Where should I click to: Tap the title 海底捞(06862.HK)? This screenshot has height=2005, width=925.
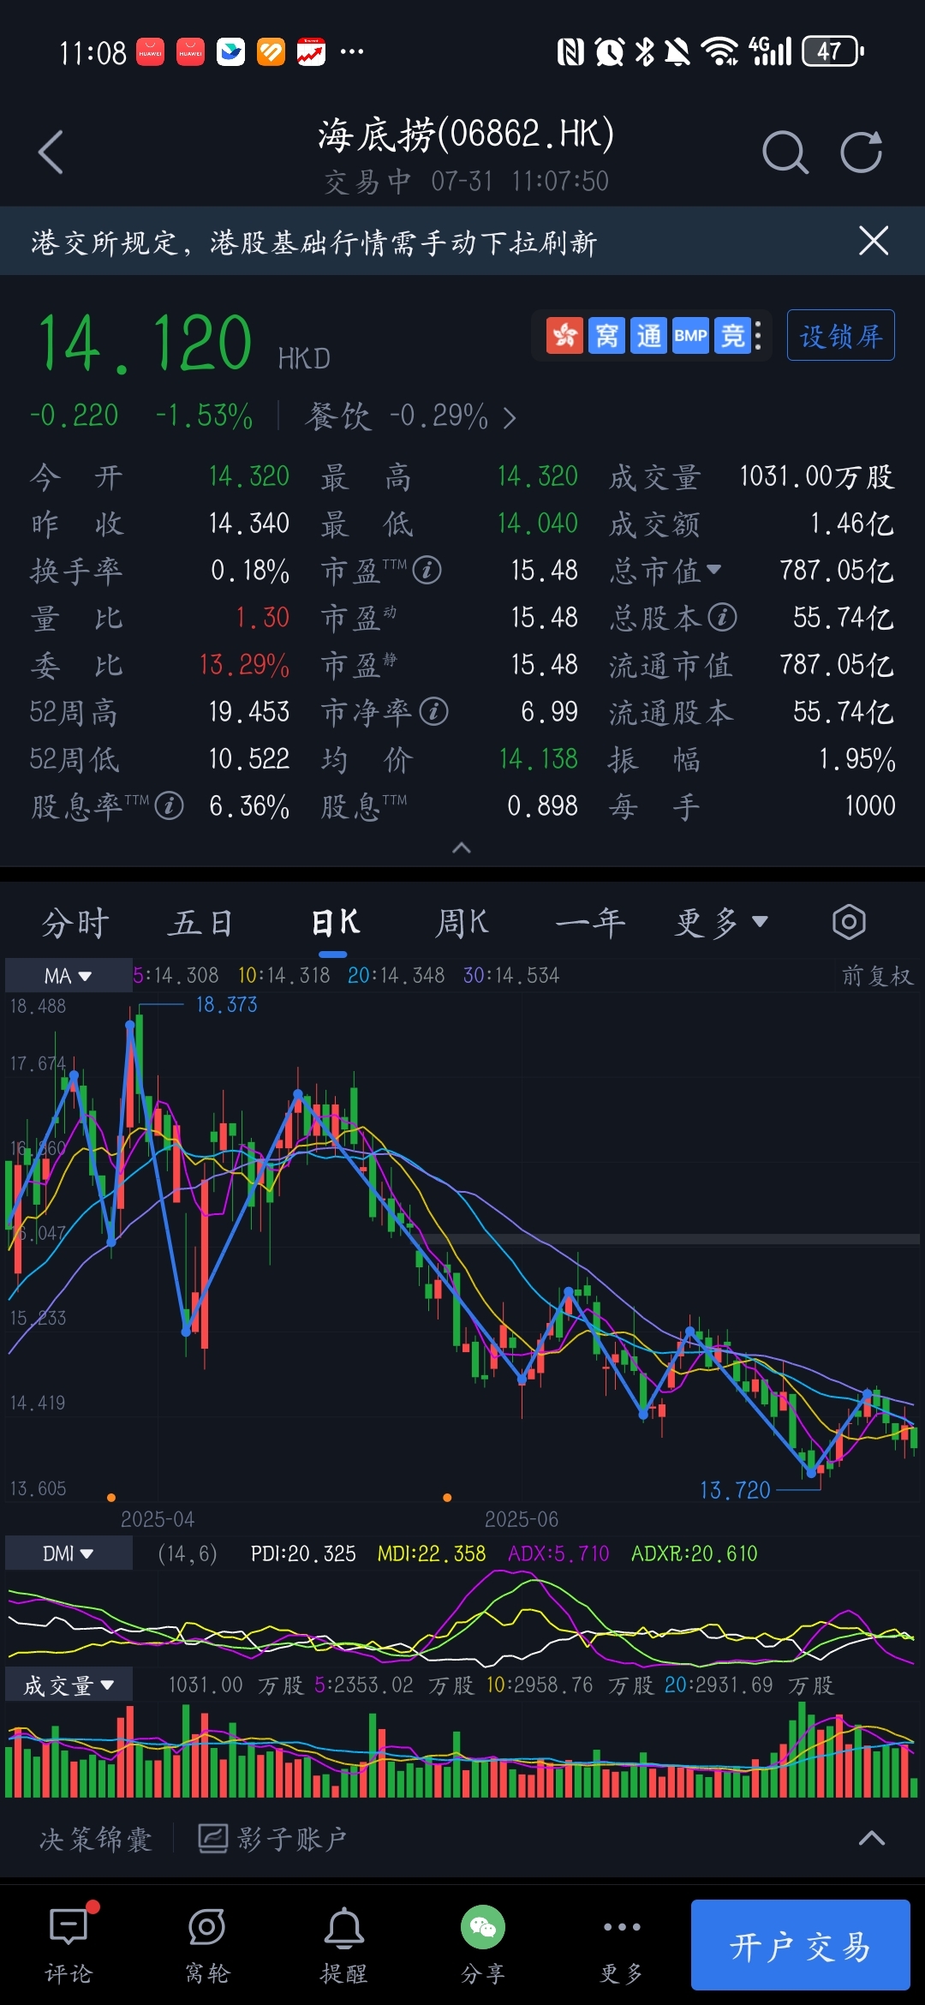pyautogui.click(x=466, y=135)
